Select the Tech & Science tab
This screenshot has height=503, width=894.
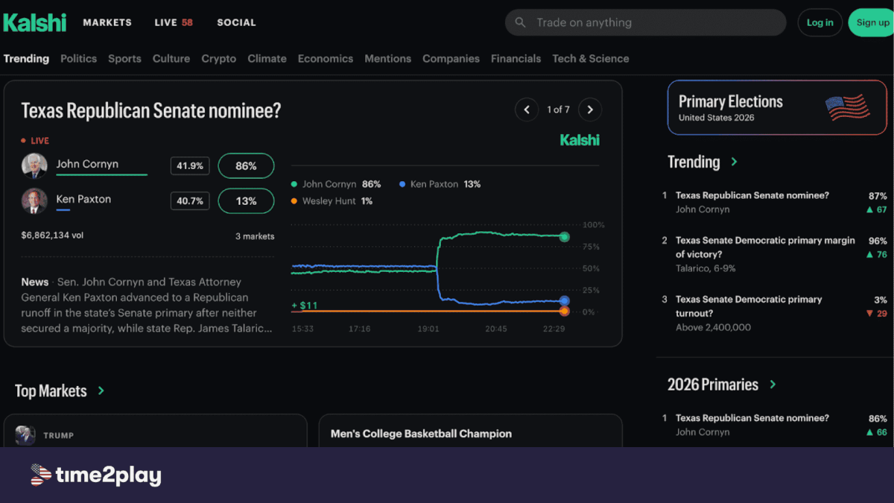591,58
